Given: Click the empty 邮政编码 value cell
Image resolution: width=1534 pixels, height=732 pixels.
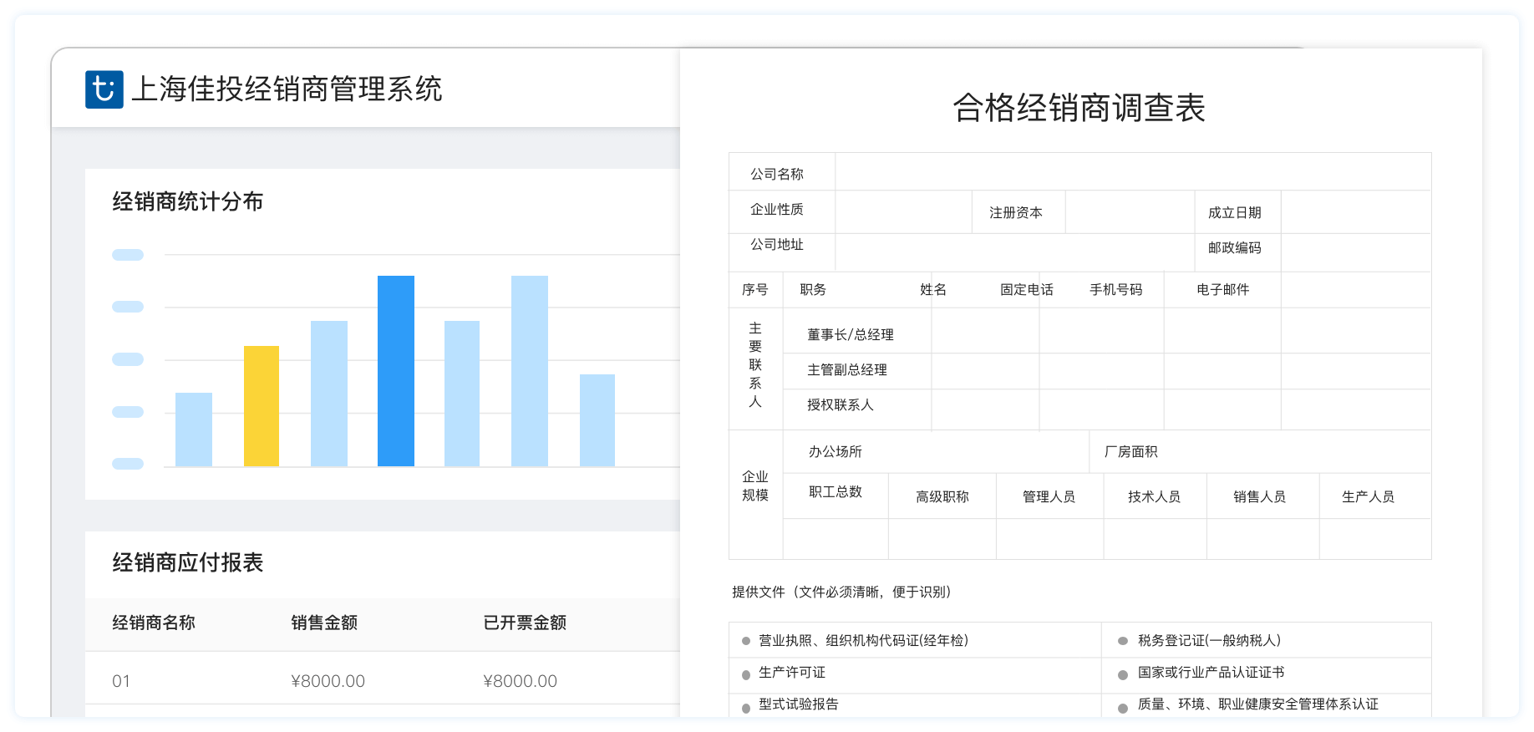Looking at the screenshot, I should (1355, 252).
